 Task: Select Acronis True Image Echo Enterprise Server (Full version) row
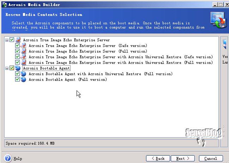88,51
